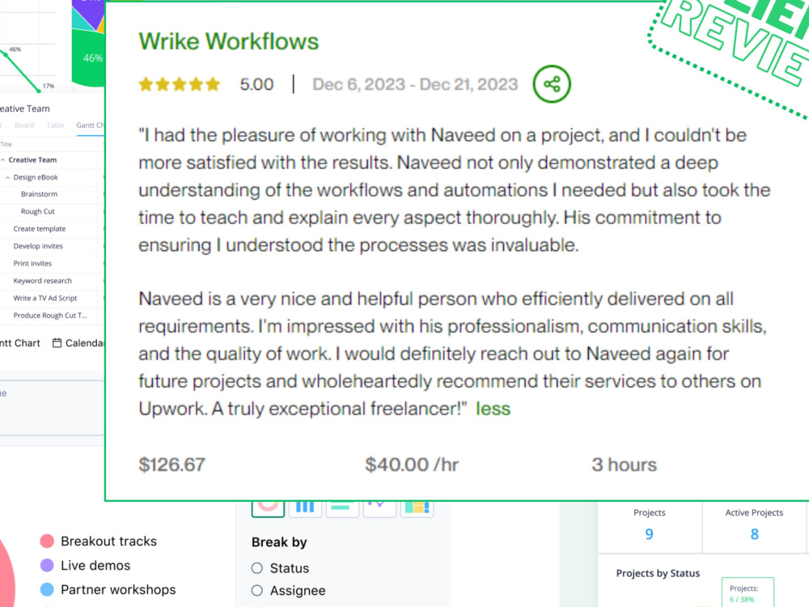809x607 pixels.
Task: Select the Assignee radio button
Action: click(x=256, y=591)
